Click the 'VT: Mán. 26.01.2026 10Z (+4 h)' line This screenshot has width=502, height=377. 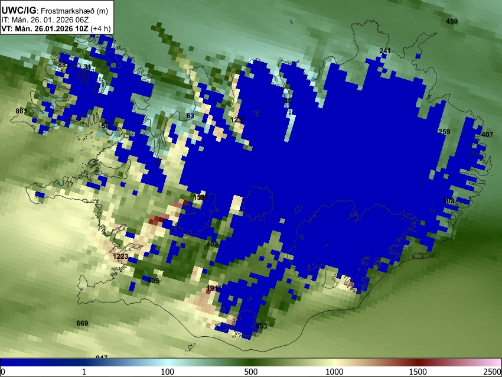(56, 28)
